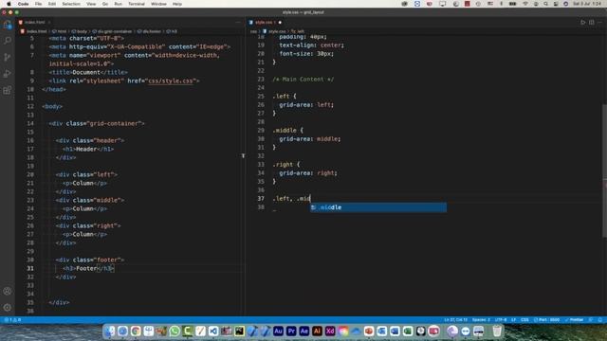Click the LF end-of-line indicator
Image resolution: width=607 pixels, height=341 pixels.
[514, 320]
